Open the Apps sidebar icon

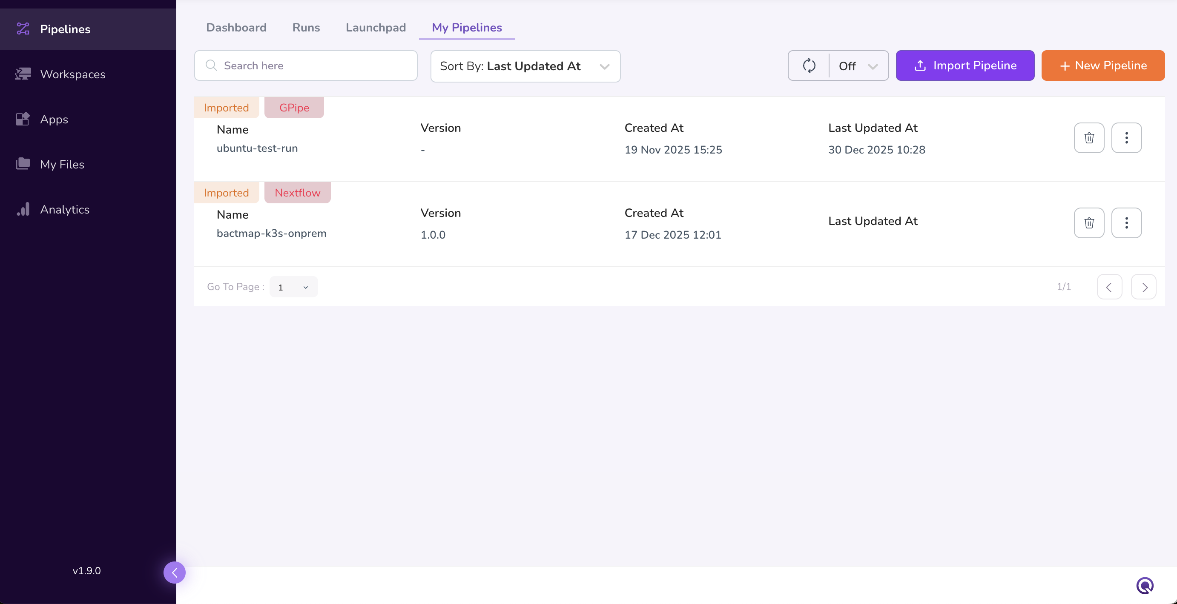[x=23, y=119]
